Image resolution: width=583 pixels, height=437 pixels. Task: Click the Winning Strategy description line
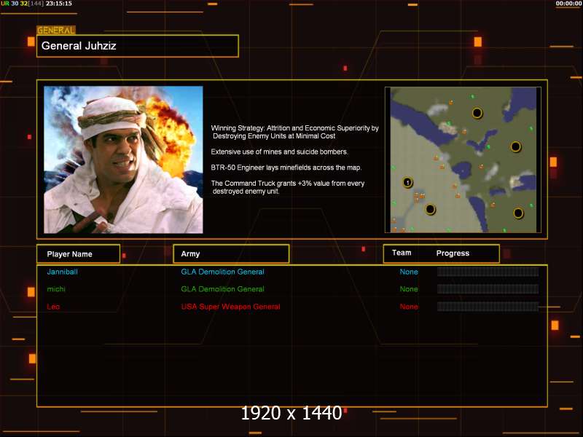[295, 132]
